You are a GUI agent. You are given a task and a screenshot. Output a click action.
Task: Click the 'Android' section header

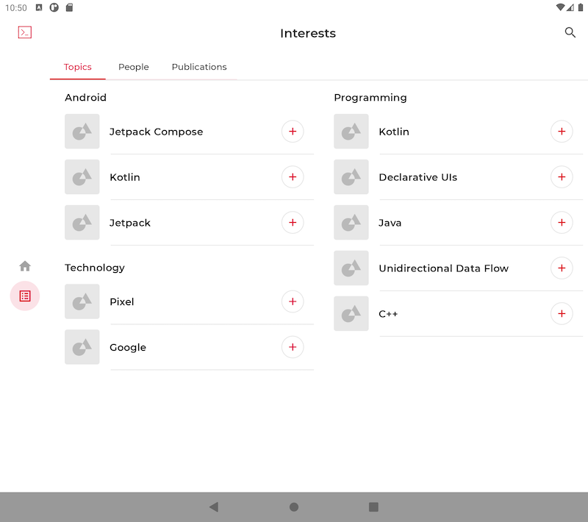click(x=85, y=98)
